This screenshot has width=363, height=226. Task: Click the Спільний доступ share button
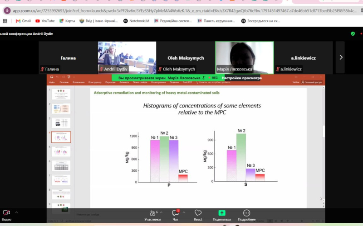[x=311, y=82]
